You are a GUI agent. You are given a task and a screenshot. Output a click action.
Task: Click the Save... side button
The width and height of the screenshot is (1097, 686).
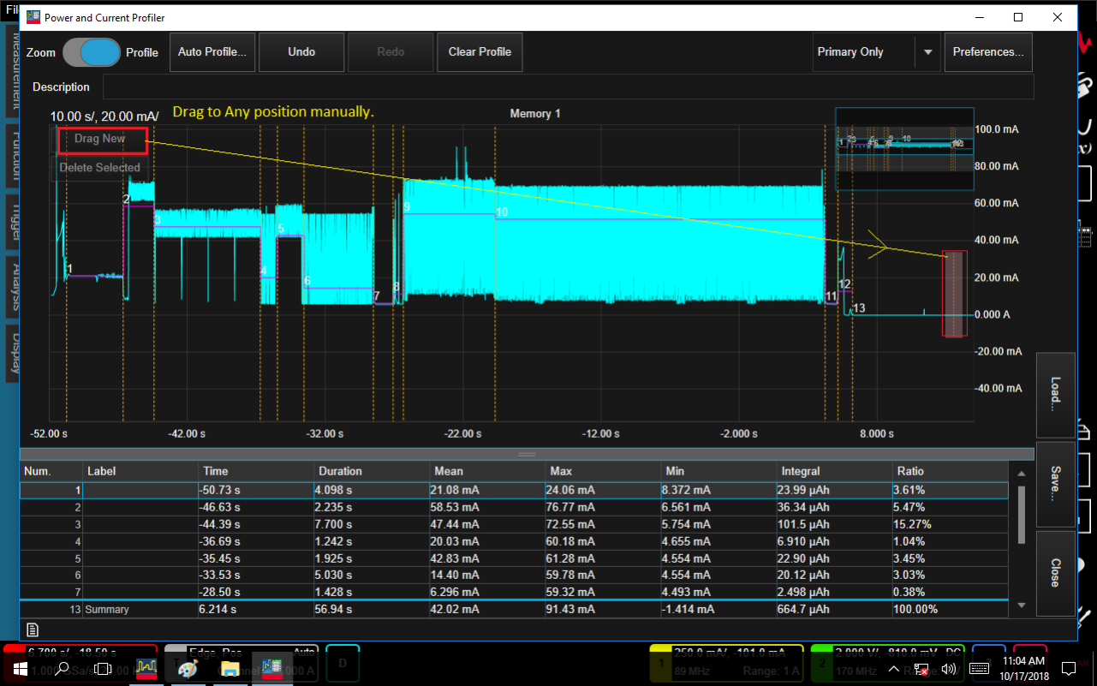pyautogui.click(x=1055, y=484)
